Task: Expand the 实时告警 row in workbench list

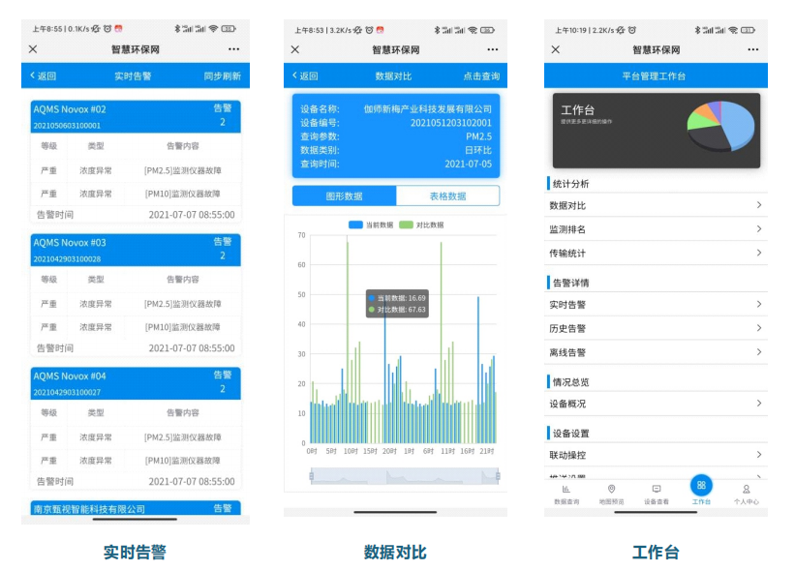Action: [758, 305]
